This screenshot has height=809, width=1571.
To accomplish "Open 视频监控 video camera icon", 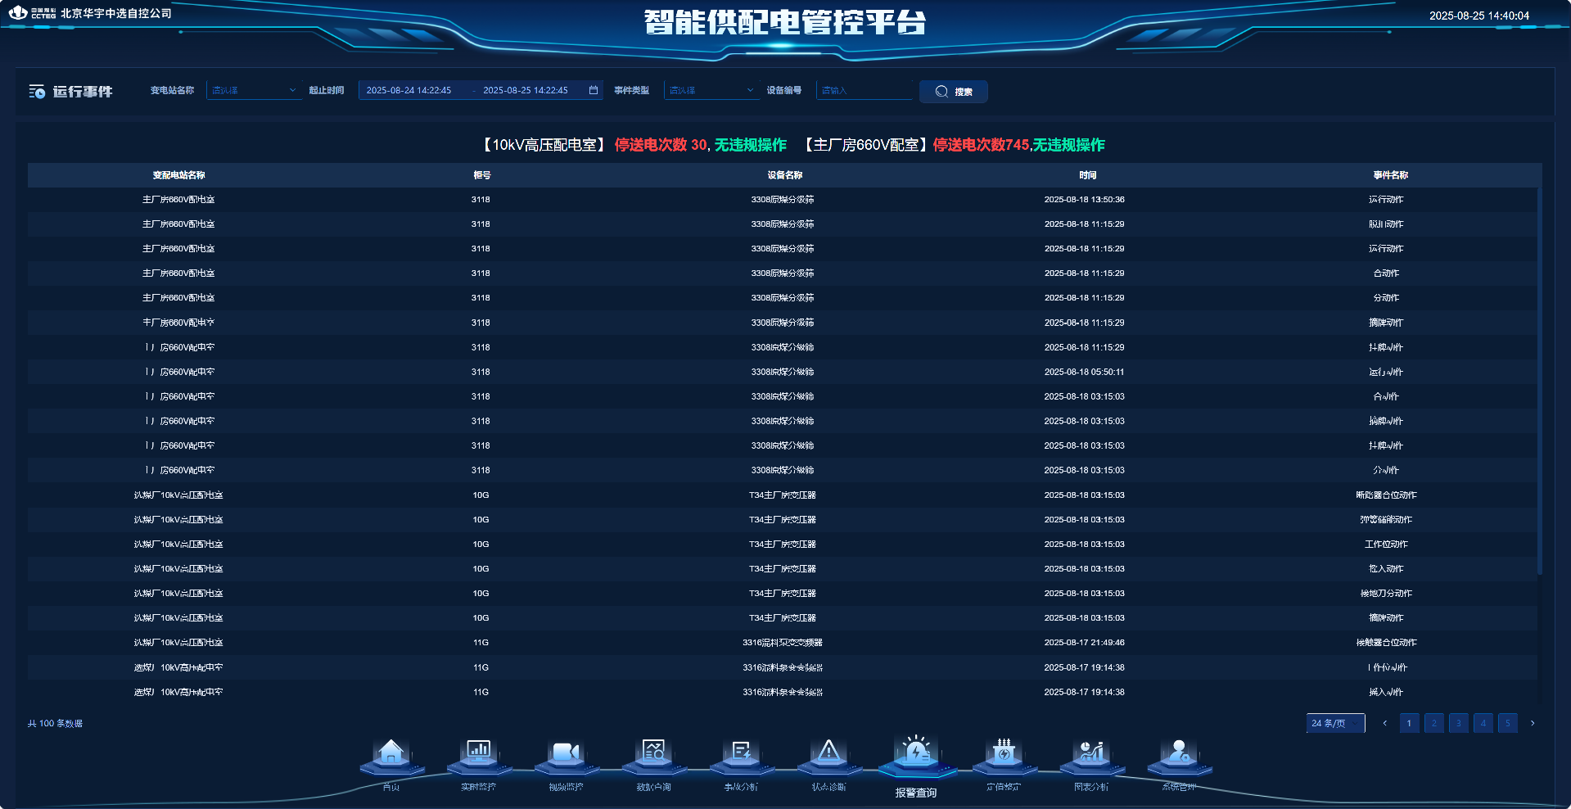I will [x=566, y=753].
